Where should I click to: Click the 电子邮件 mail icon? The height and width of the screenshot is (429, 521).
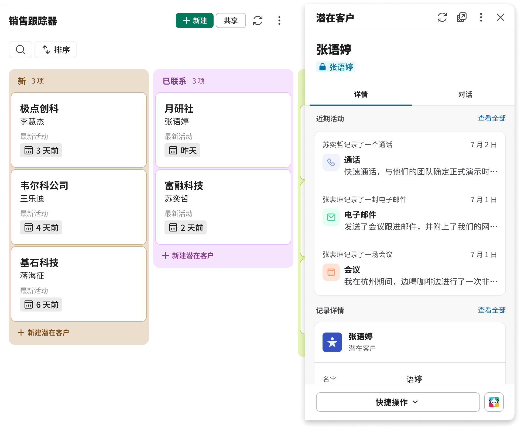click(x=331, y=217)
